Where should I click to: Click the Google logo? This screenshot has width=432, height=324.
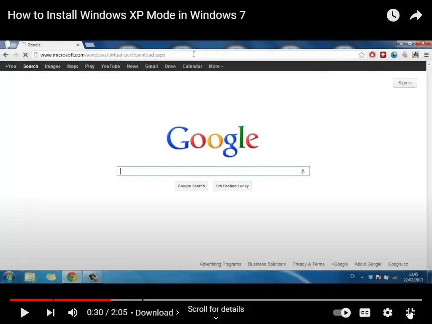point(213,141)
